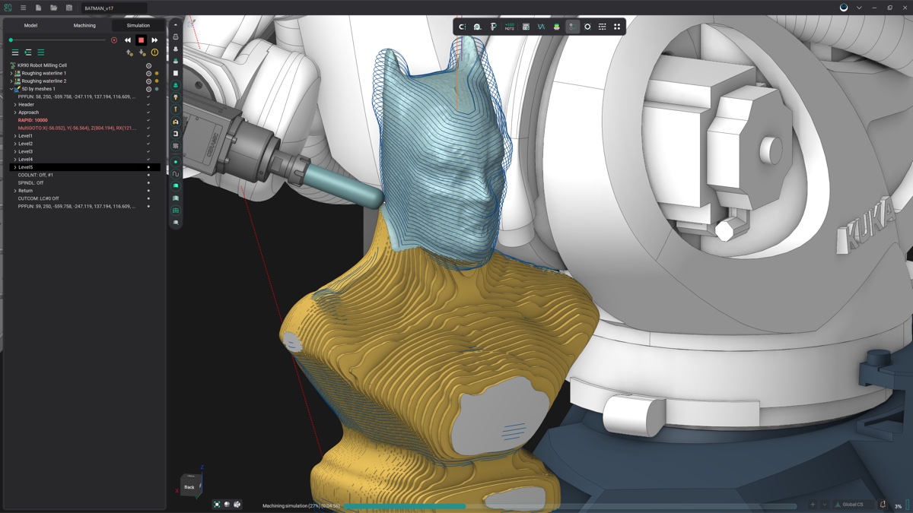Switch to the Machining tab
Screen dimensions: 913x513
click(84, 25)
